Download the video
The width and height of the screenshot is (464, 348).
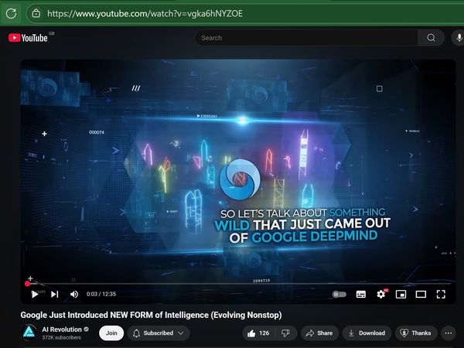click(367, 333)
